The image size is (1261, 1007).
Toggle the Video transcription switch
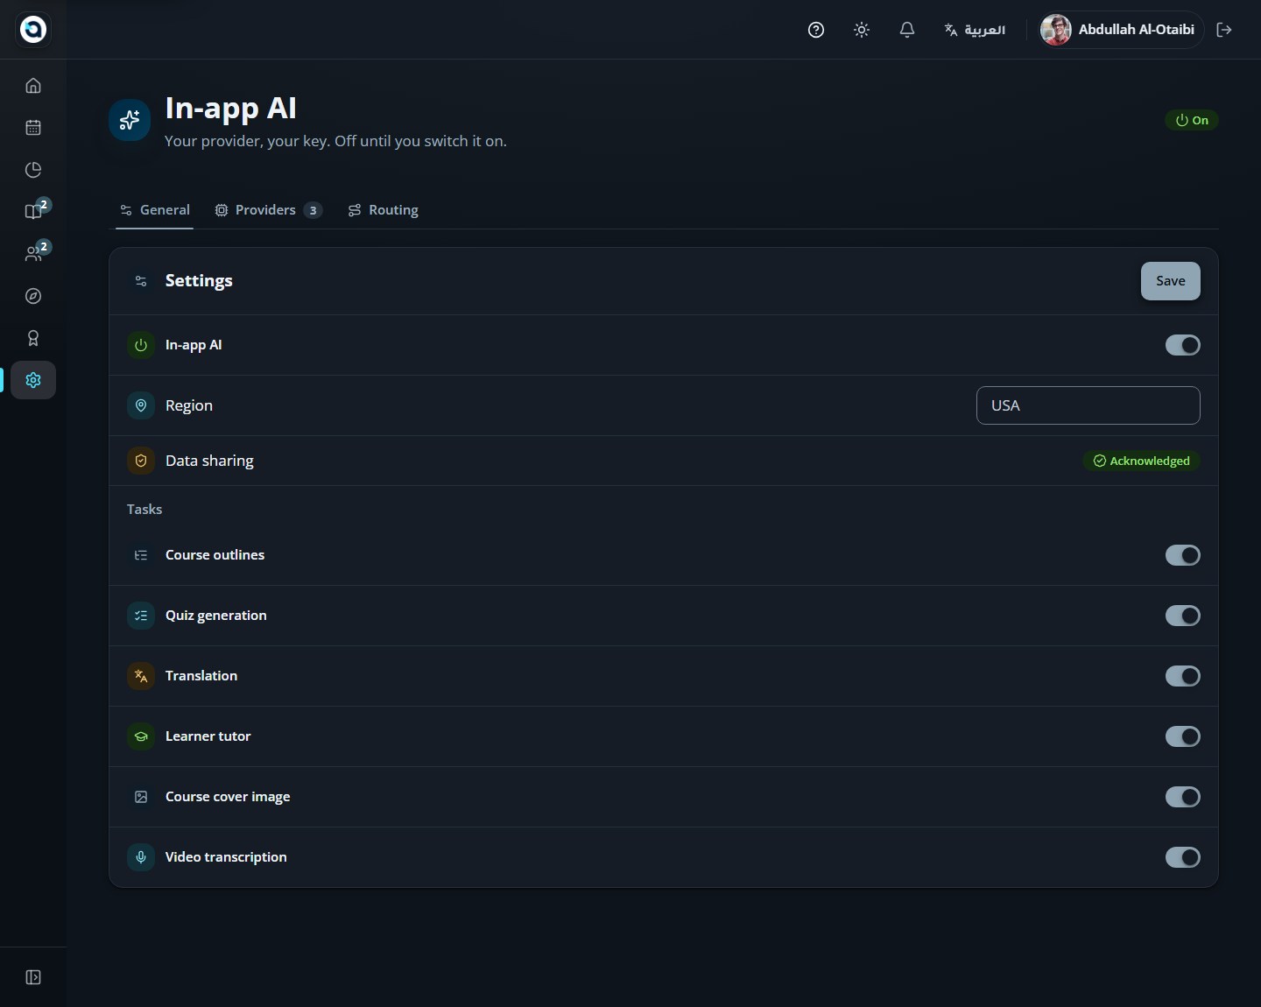(x=1182, y=857)
